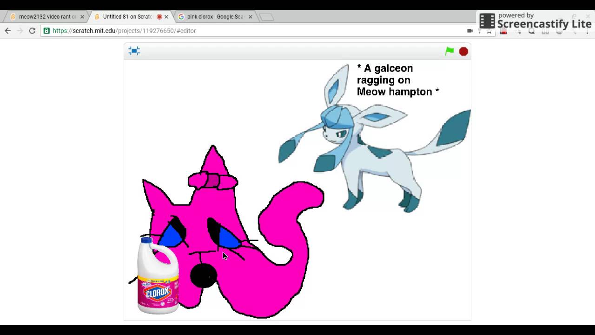Screen dimensions: 595x335
Task: Click the recording indicator on Scratch tab
Action: (159, 17)
